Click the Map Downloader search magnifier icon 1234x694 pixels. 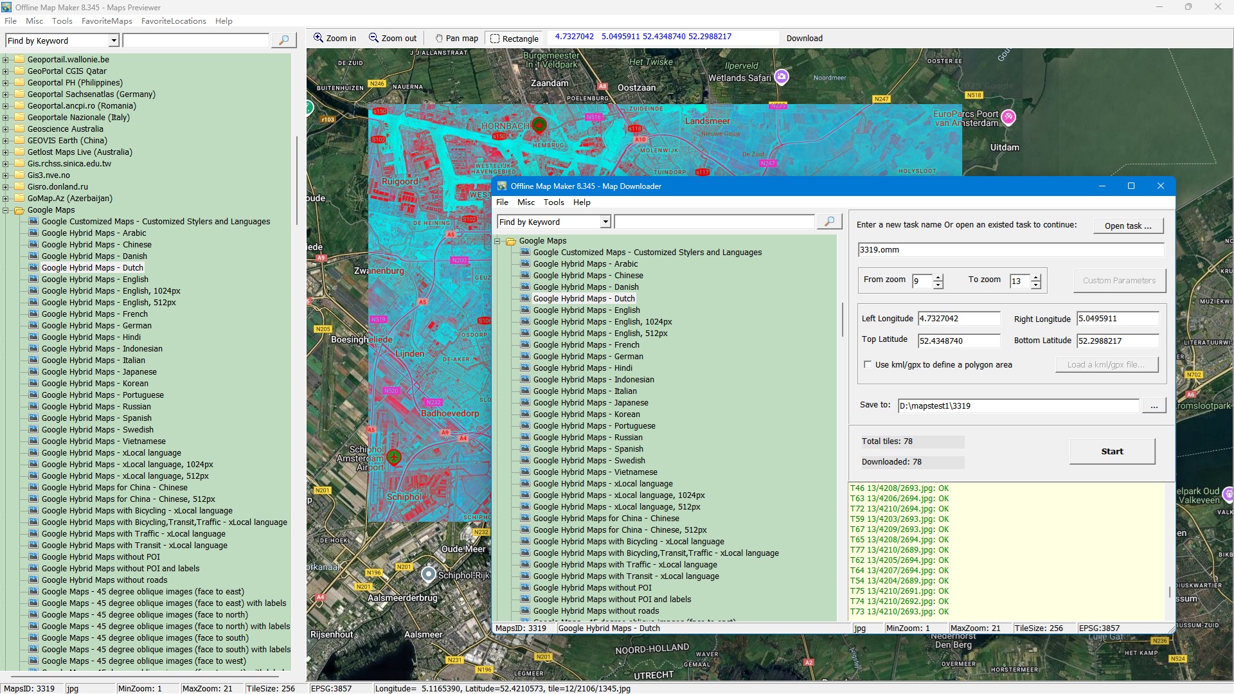pyautogui.click(x=830, y=222)
